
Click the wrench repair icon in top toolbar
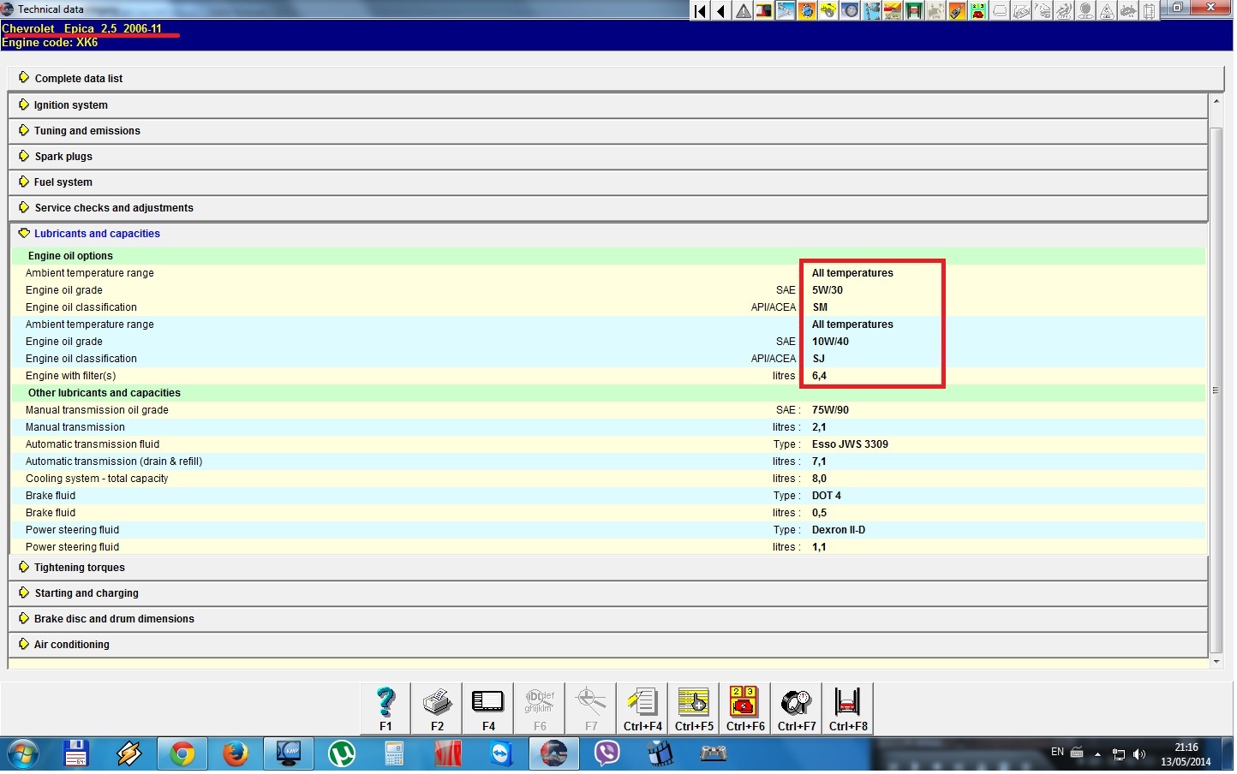[786, 10]
